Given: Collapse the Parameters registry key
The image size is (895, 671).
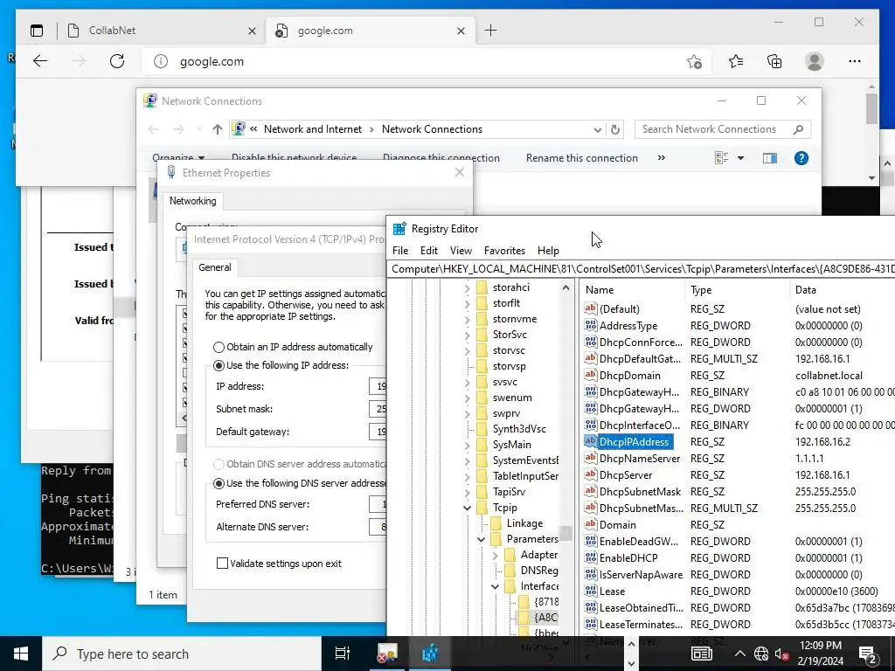Looking at the screenshot, I should [482, 539].
